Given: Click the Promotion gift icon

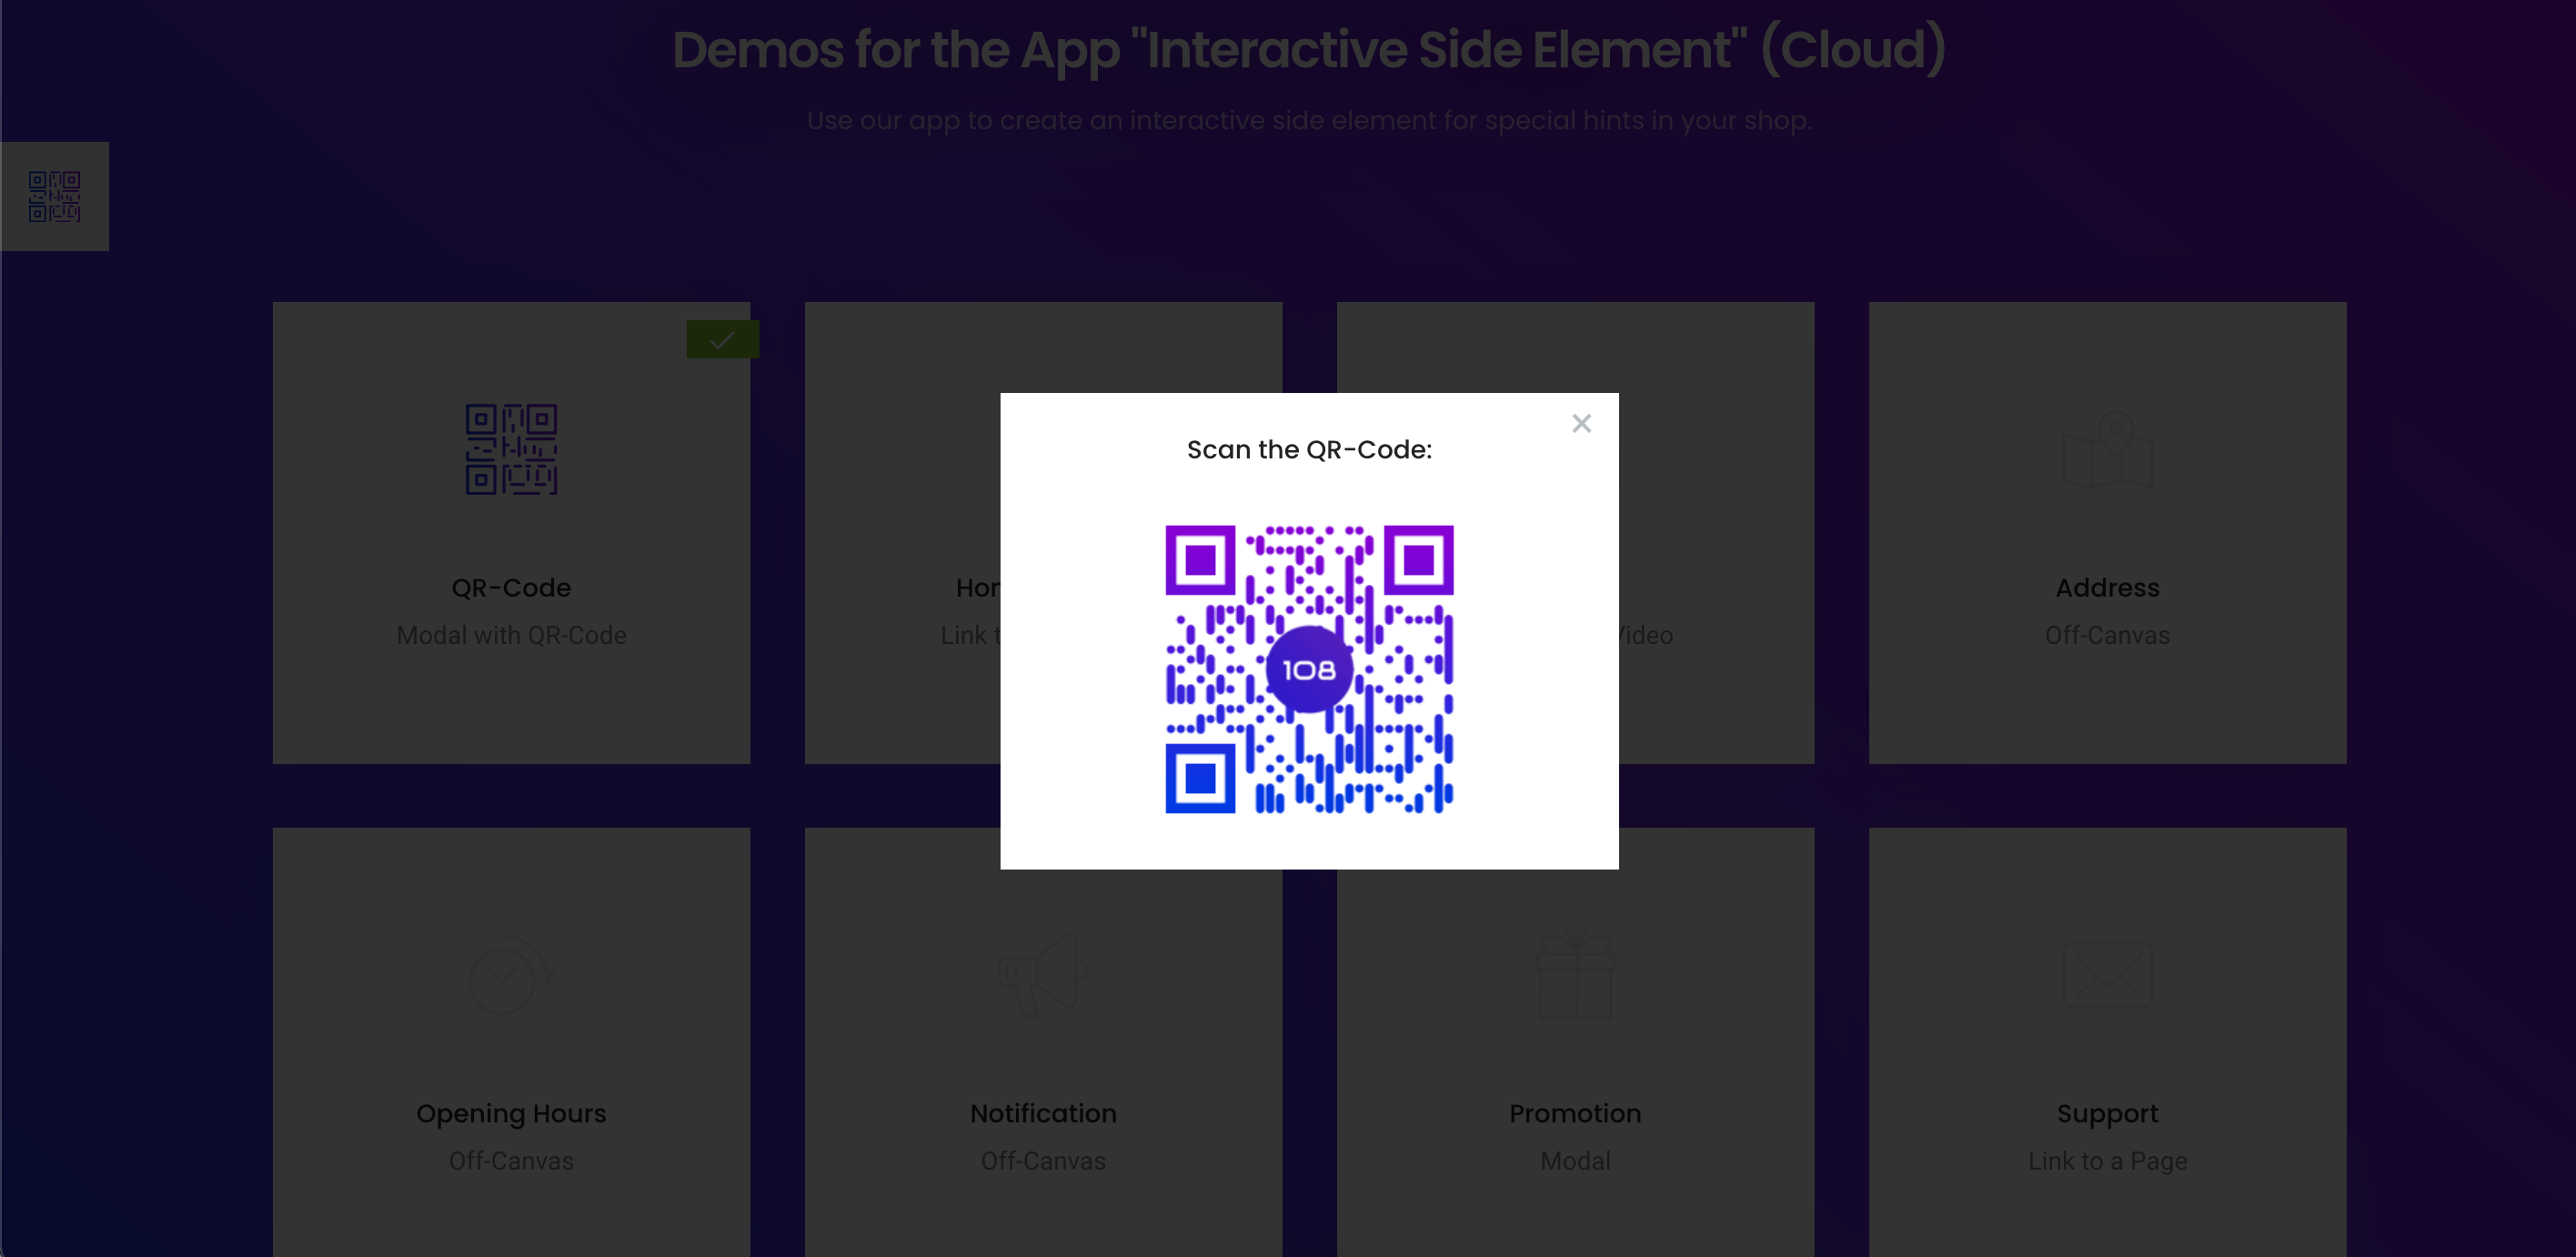Looking at the screenshot, I should click(x=1575, y=975).
